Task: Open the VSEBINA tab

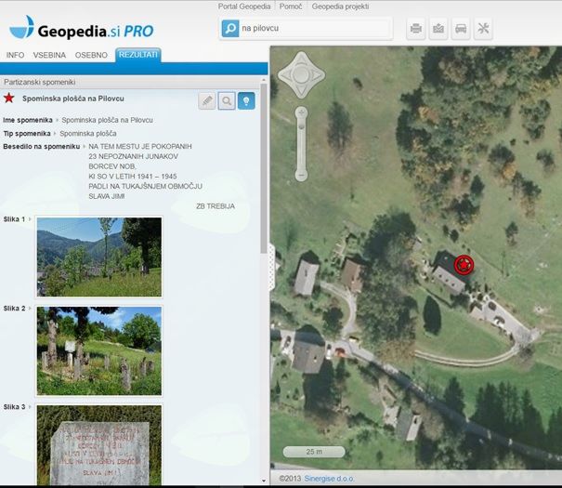Action: (x=49, y=55)
